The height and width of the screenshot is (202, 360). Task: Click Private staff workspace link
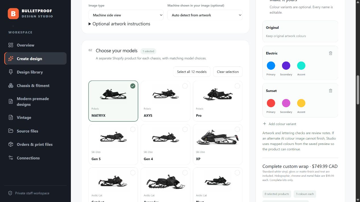(x=29, y=193)
